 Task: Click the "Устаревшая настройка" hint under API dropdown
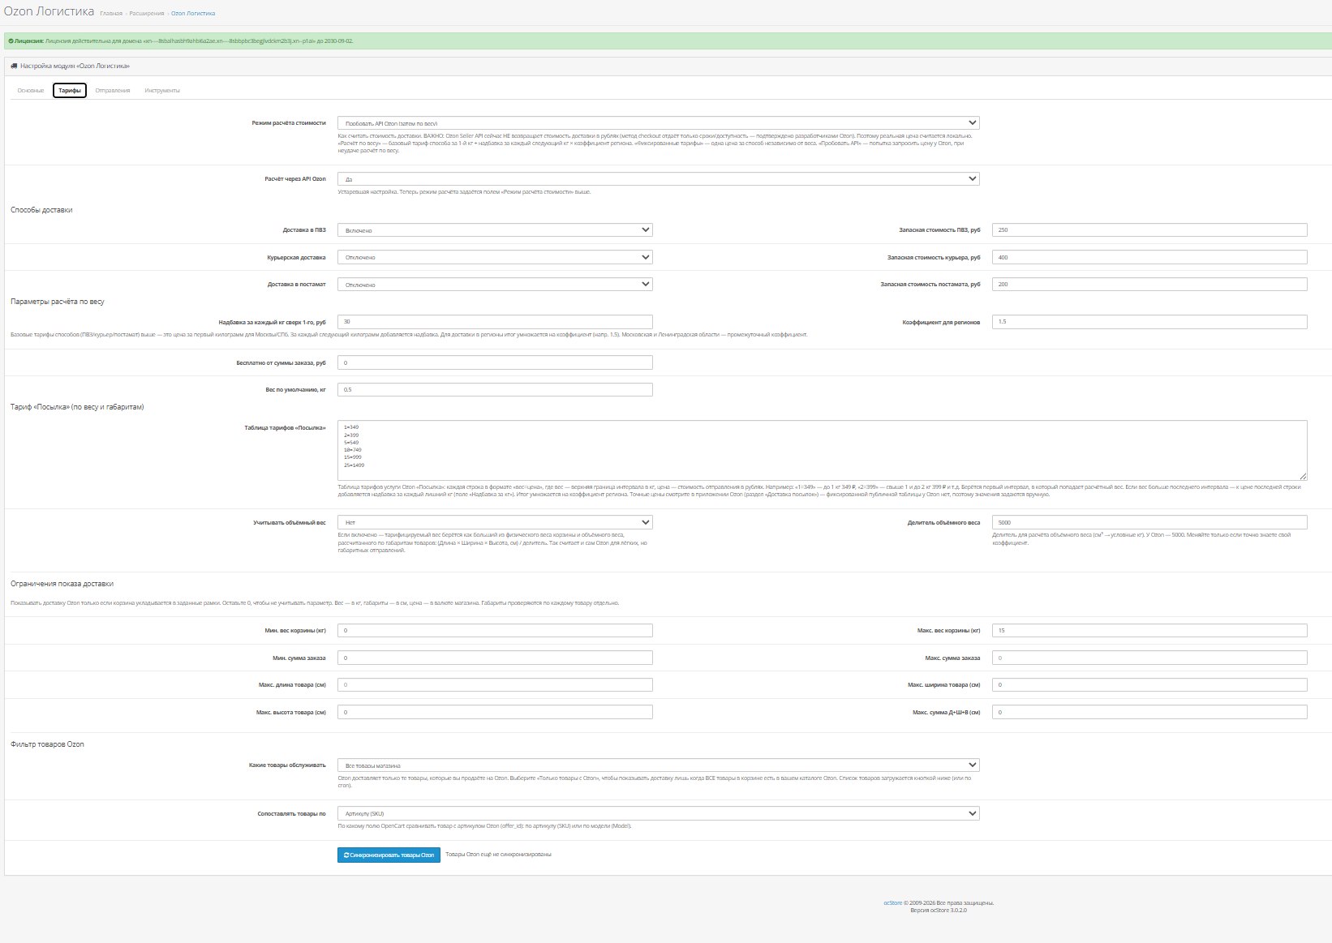(x=464, y=192)
